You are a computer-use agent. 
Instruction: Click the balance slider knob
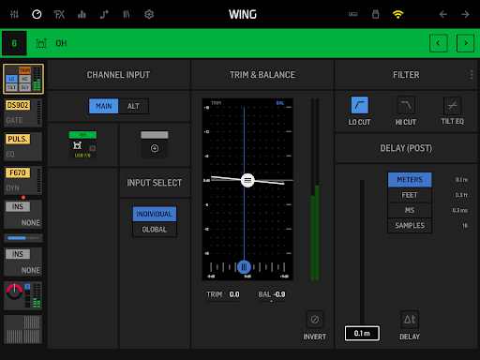point(244,267)
